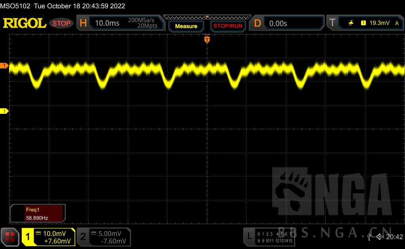Open the red function navigation grid icon
This screenshot has width=405, height=249.
point(10,237)
